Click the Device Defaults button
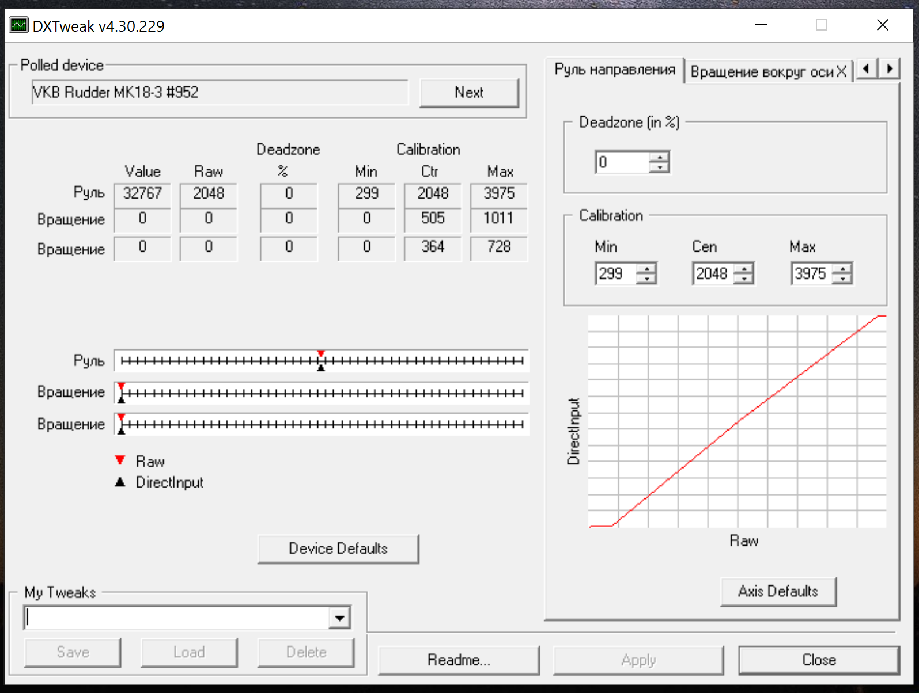Viewport: 919px width, 693px height. [x=338, y=549]
